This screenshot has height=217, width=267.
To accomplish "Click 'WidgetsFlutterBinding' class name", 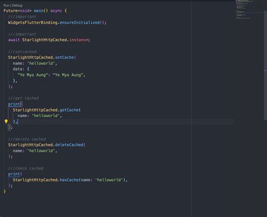I will pyautogui.click(x=33, y=23).
